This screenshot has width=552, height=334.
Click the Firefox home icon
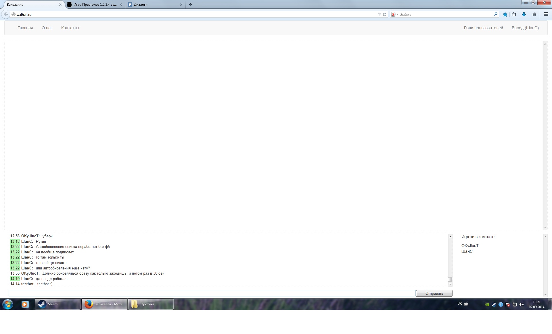pos(534,14)
